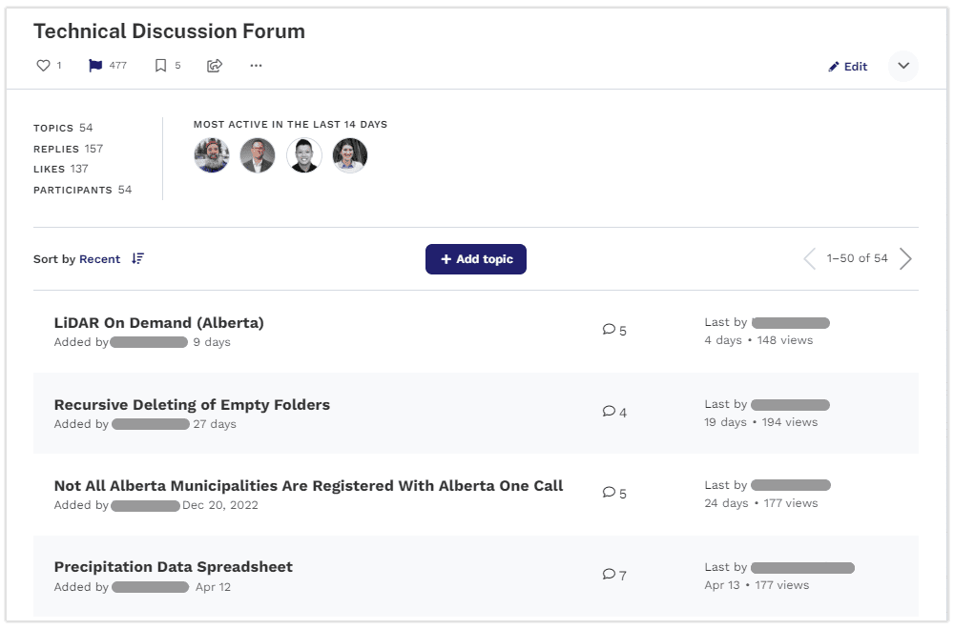Go to previous page of topics arrow
Image resolution: width=954 pixels, height=629 pixels.
coord(809,259)
